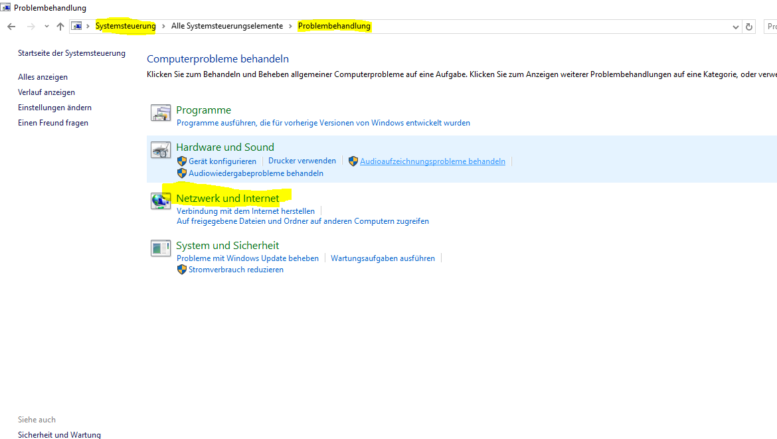Click the search field next to refresh
The image size is (777, 439).
coord(770,27)
